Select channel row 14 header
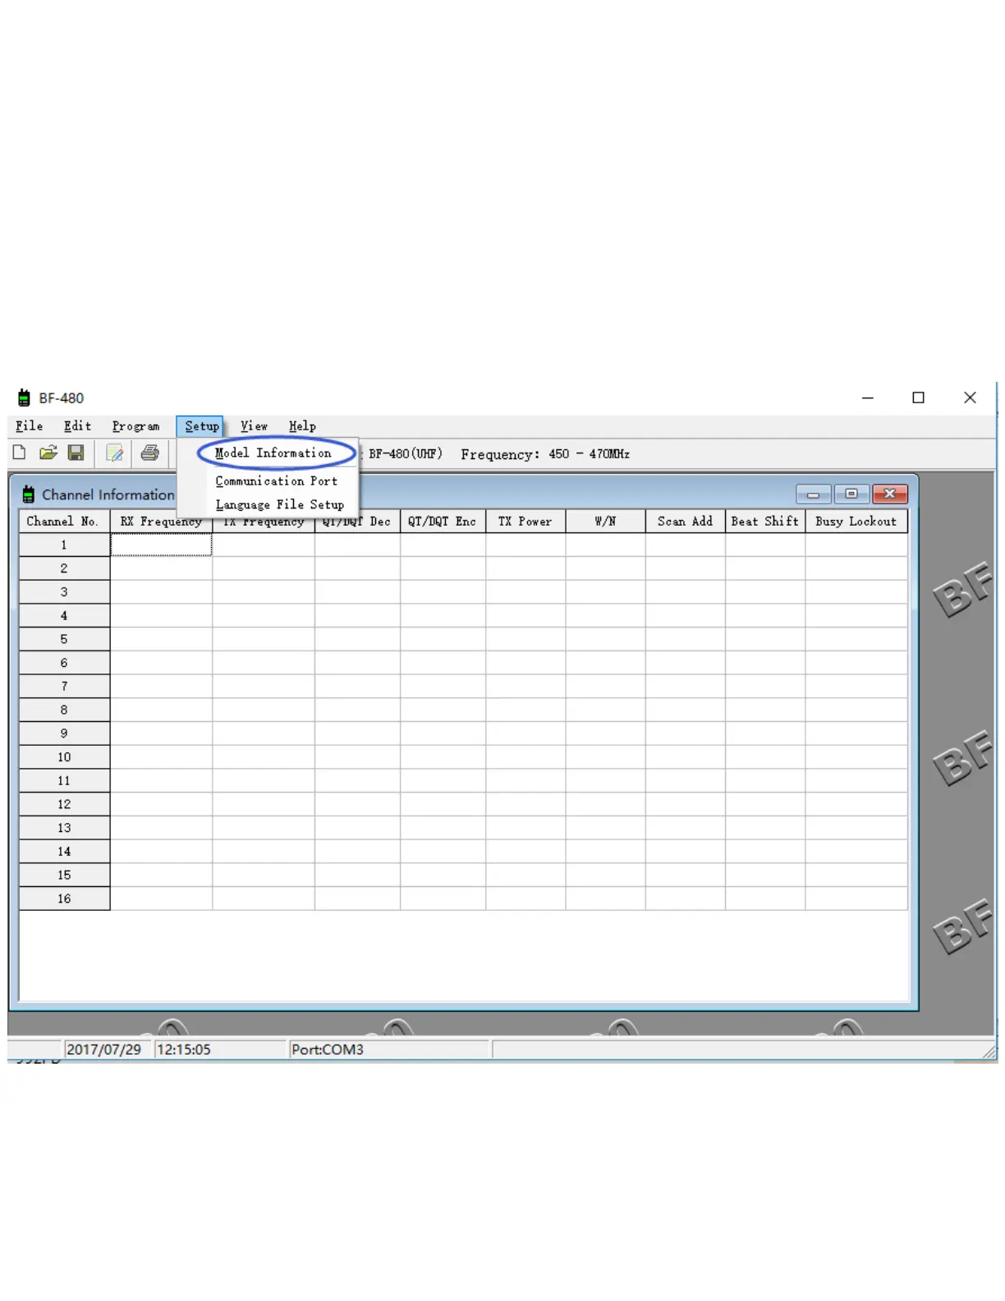 pyautogui.click(x=64, y=852)
